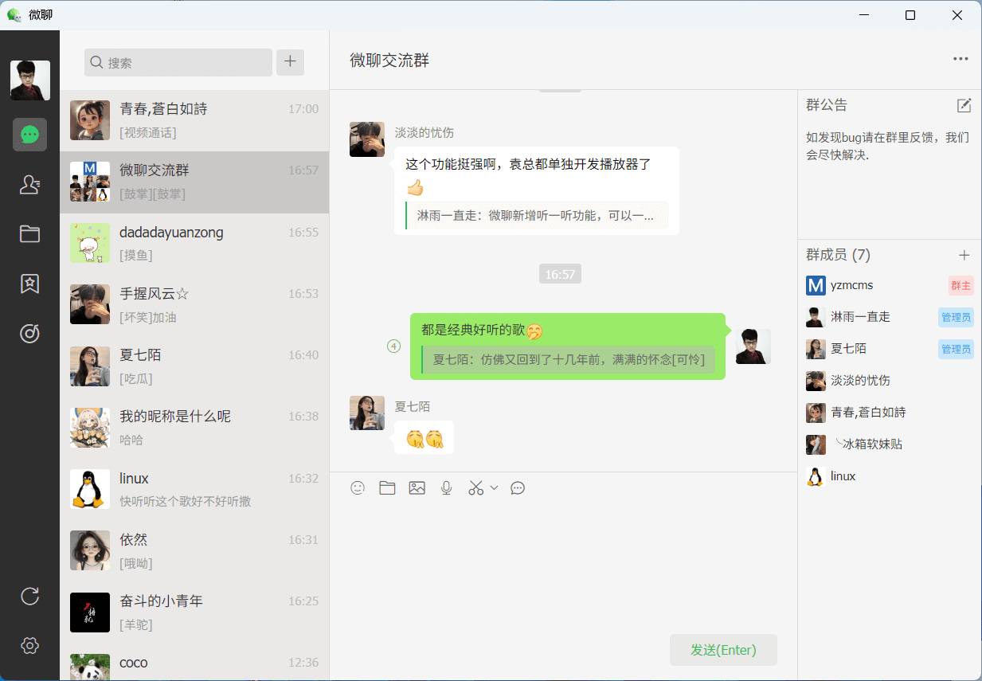
Task: Open the chat history bubble icon
Action: [517, 487]
